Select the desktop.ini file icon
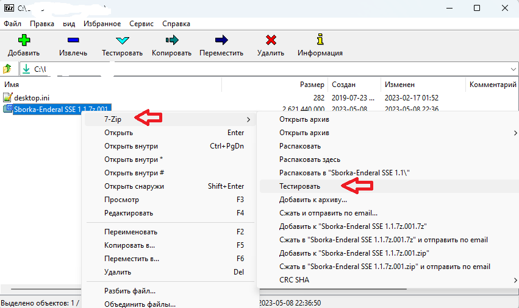Viewport: 519px width, 308px height. pos(8,97)
